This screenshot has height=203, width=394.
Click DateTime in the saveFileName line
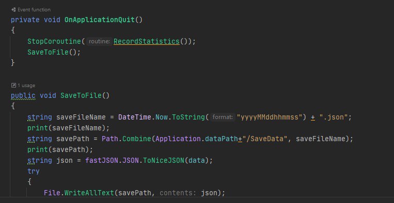(x=135, y=117)
